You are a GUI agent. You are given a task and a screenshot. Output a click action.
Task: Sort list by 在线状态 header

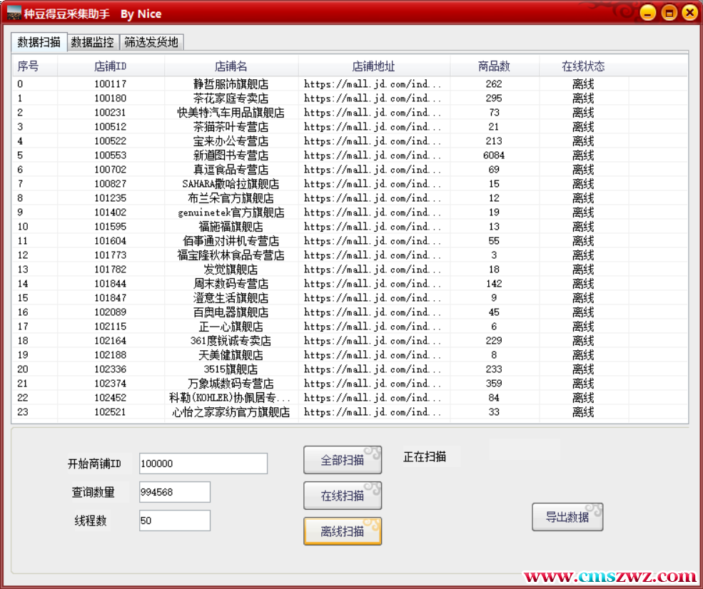tap(583, 66)
